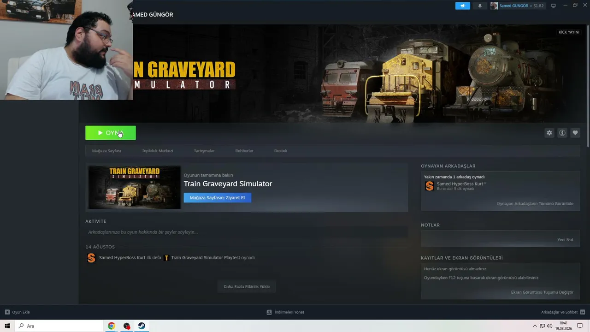The height and width of the screenshot is (332, 590).
Task: Click the Oyun Ekle label
Action: coord(21,312)
